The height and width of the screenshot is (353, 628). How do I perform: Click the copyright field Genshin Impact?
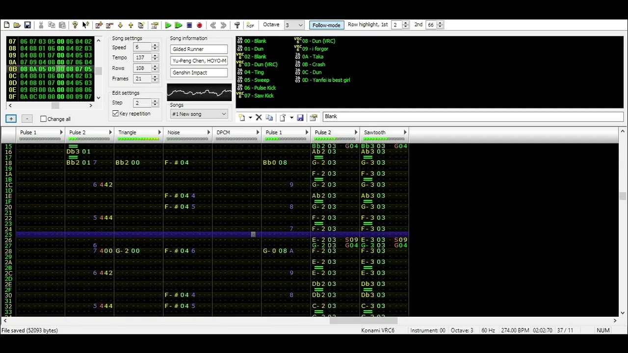(199, 73)
